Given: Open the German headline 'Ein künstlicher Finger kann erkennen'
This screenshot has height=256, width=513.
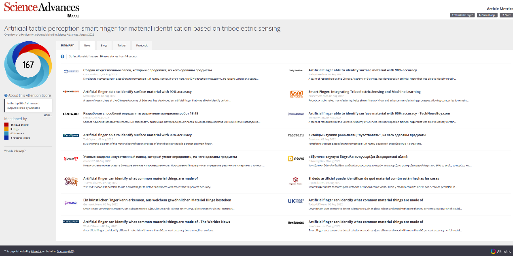Looking at the screenshot, I should pyautogui.click(x=157, y=200).
